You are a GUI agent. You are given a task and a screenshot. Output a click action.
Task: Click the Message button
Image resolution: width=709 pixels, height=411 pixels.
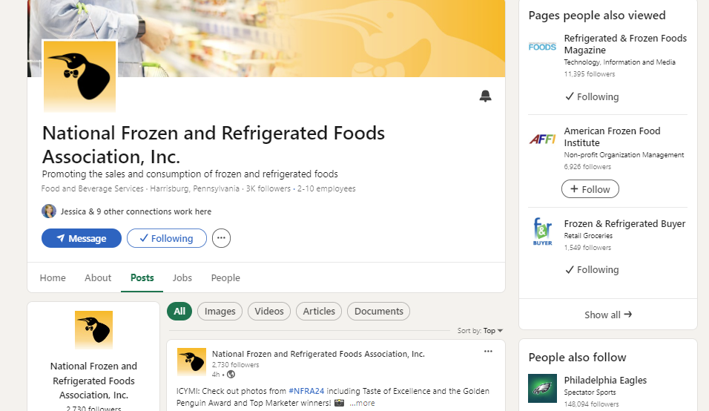81,238
